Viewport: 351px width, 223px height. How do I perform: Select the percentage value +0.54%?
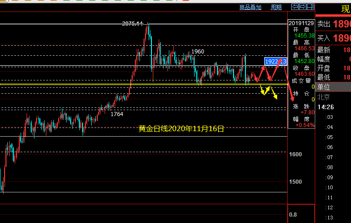pos(305,125)
